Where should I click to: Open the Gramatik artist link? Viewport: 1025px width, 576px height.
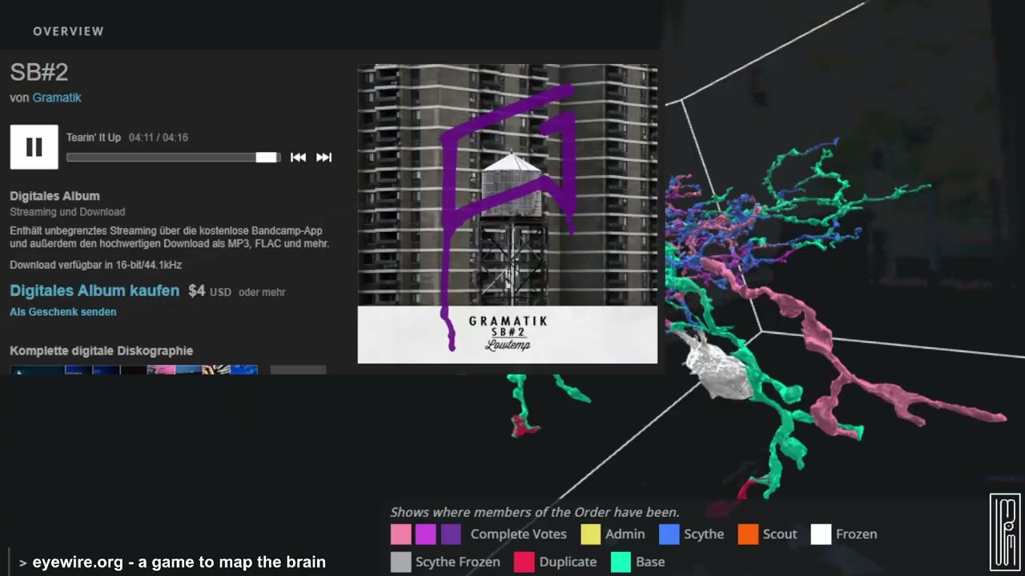57,98
